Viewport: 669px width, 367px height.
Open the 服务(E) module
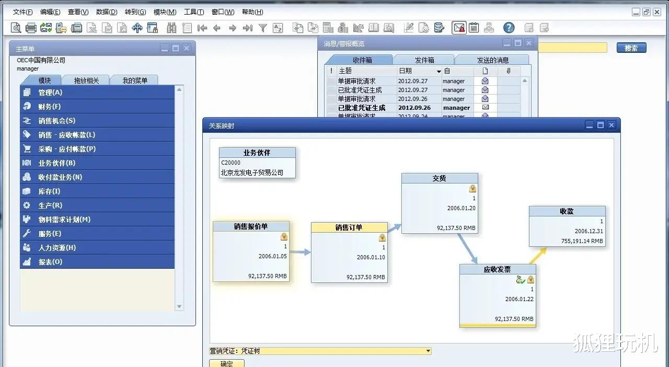pos(97,234)
